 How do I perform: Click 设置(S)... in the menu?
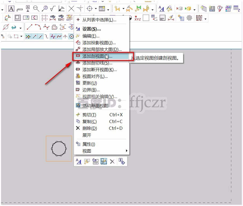click(102, 29)
